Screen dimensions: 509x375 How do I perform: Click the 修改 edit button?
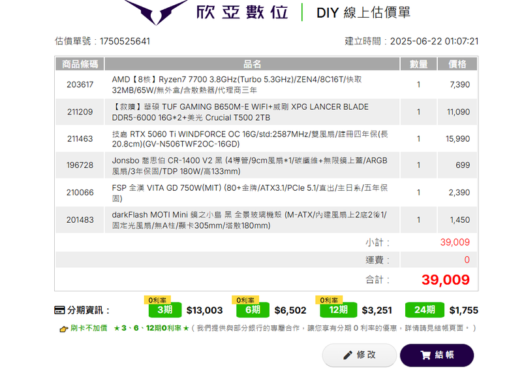click(x=360, y=355)
